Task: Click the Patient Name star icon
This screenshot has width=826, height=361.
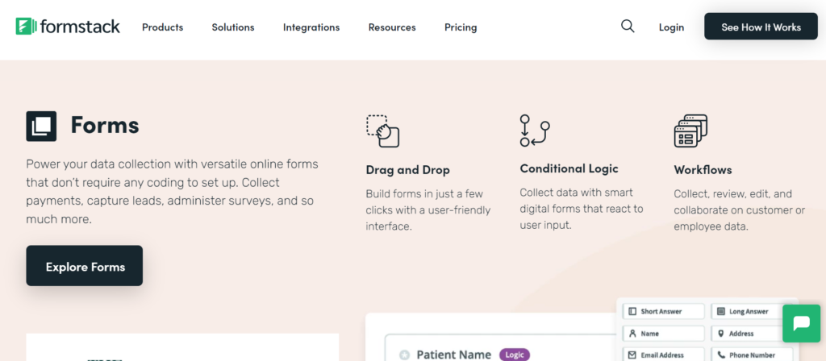Action: (404, 355)
